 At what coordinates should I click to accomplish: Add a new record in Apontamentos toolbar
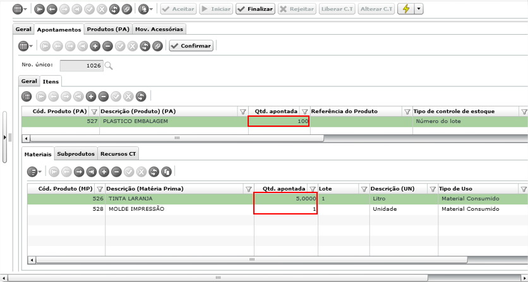click(x=95, y=46)
